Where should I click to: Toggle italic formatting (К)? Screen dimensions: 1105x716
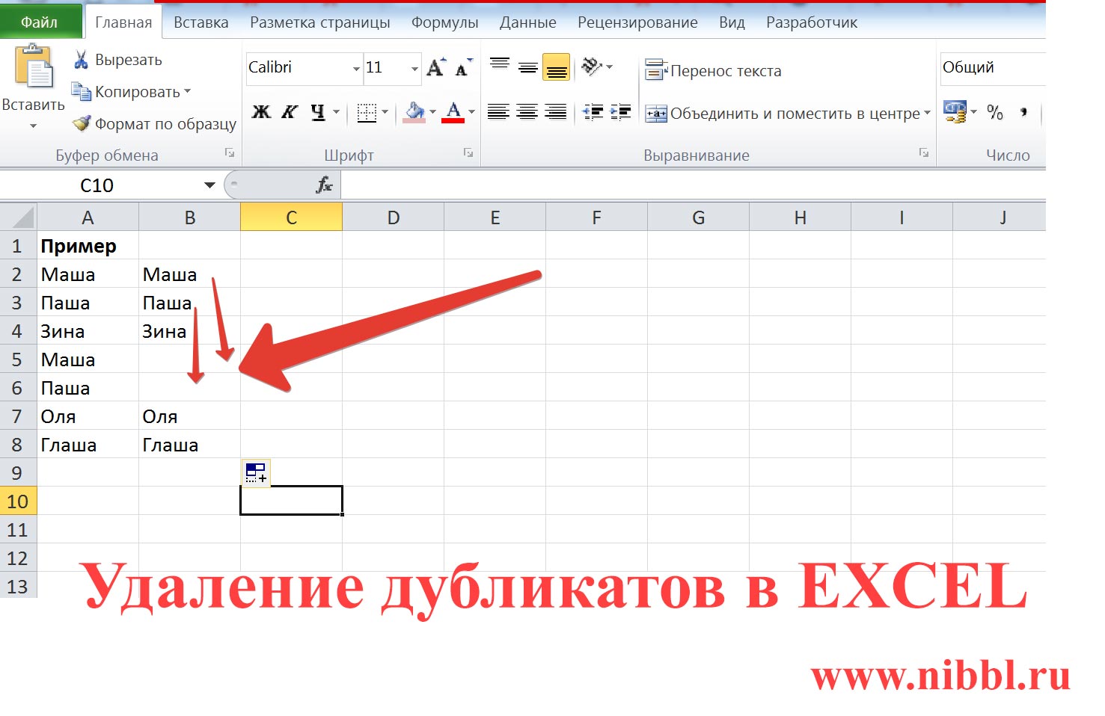click(x=289, y=112)
